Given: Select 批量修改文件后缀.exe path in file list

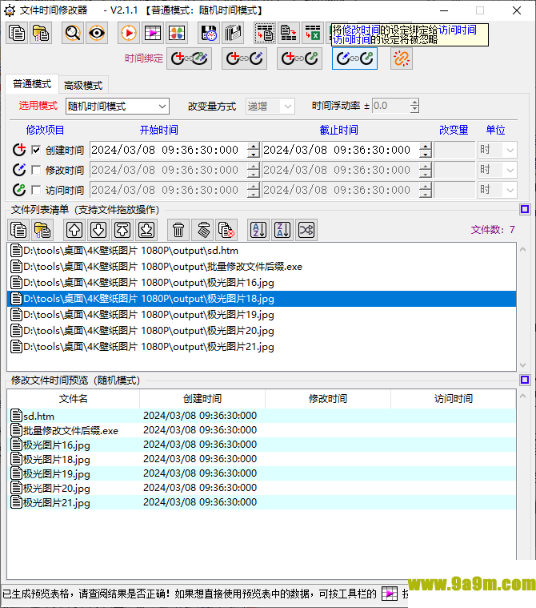Looking at the screenshot, I should [x=262, y=267].
